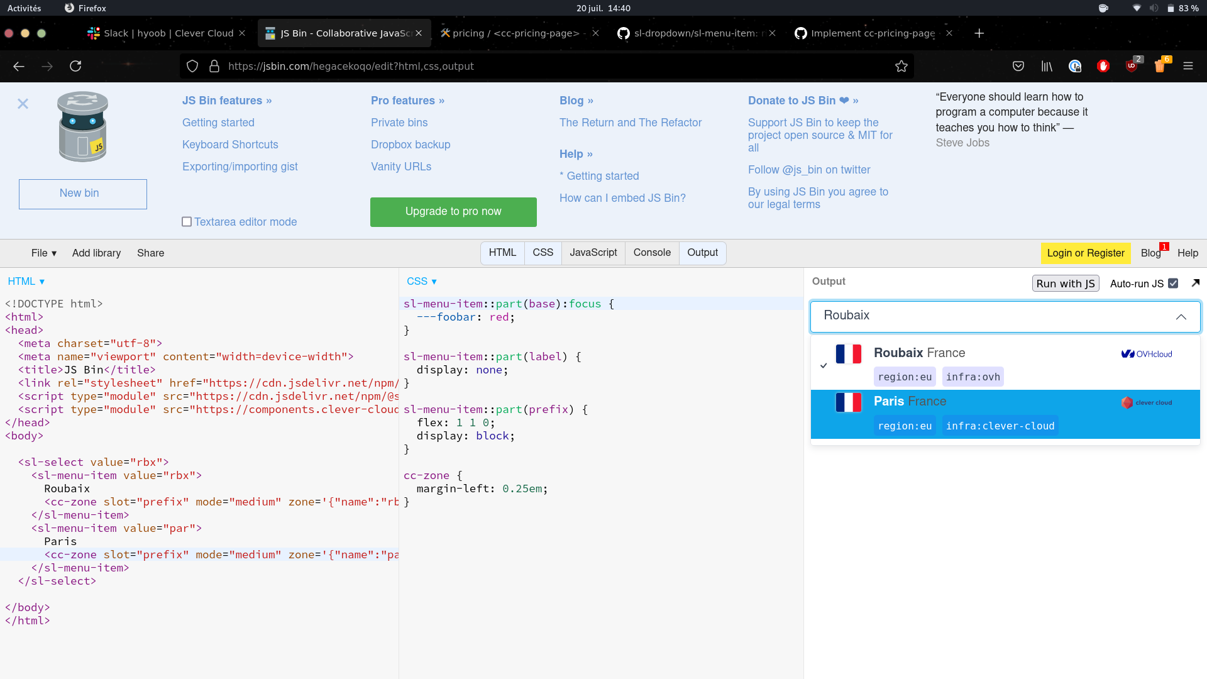
Task: Click the Firefox reload page icon
Action: (75, 66)
